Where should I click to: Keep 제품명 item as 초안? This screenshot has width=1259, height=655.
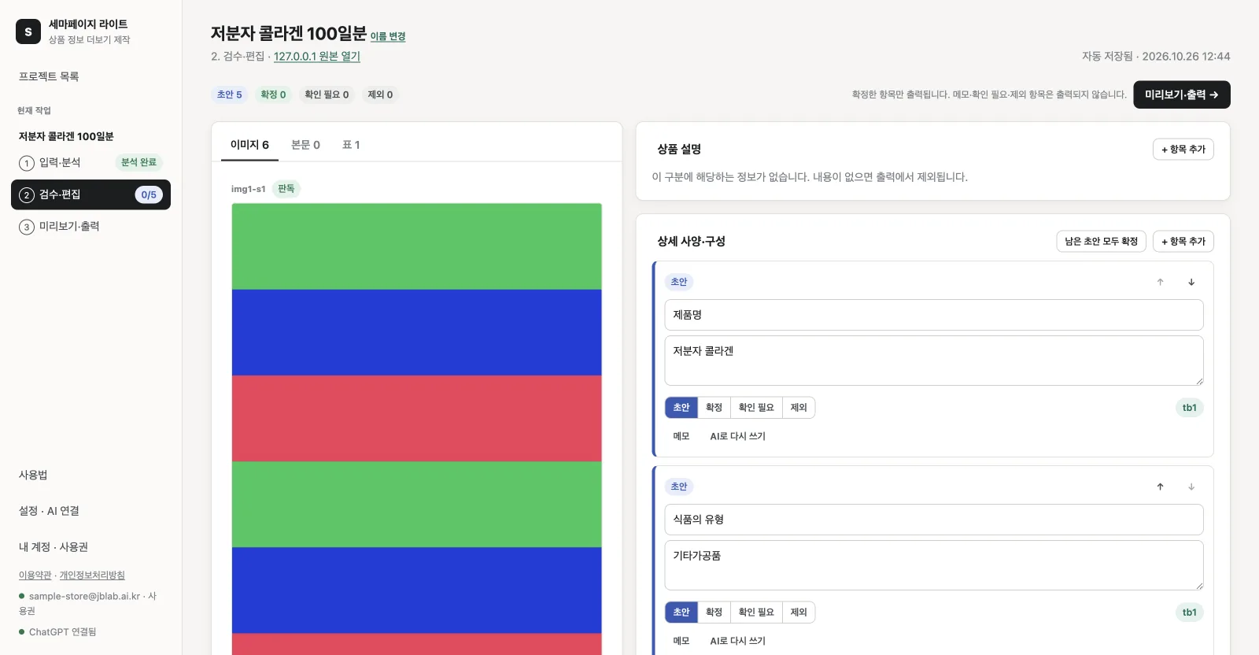(681, 408)
